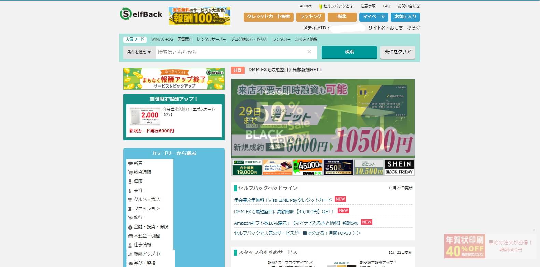Open セルフバックとは link
The image size is (540, 267).
point(338,6)
